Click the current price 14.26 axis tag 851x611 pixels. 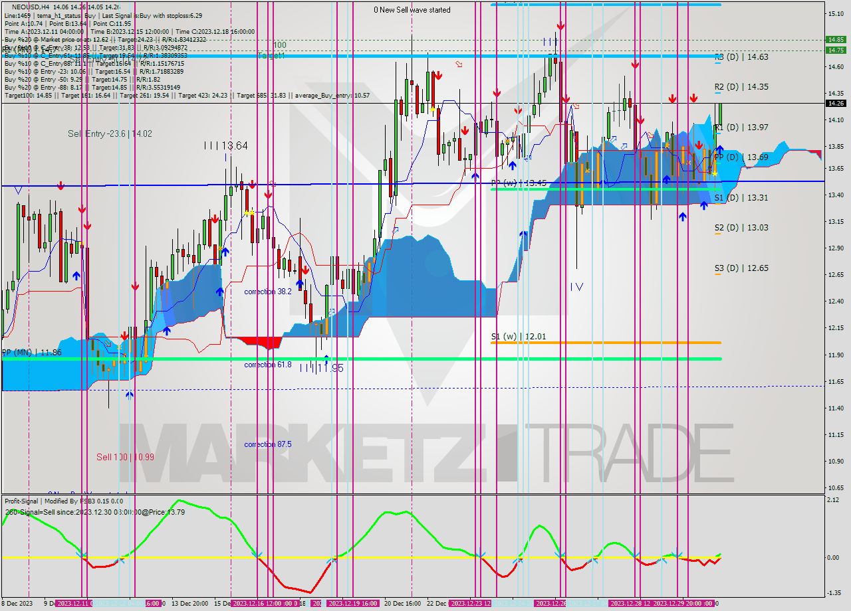835,103
